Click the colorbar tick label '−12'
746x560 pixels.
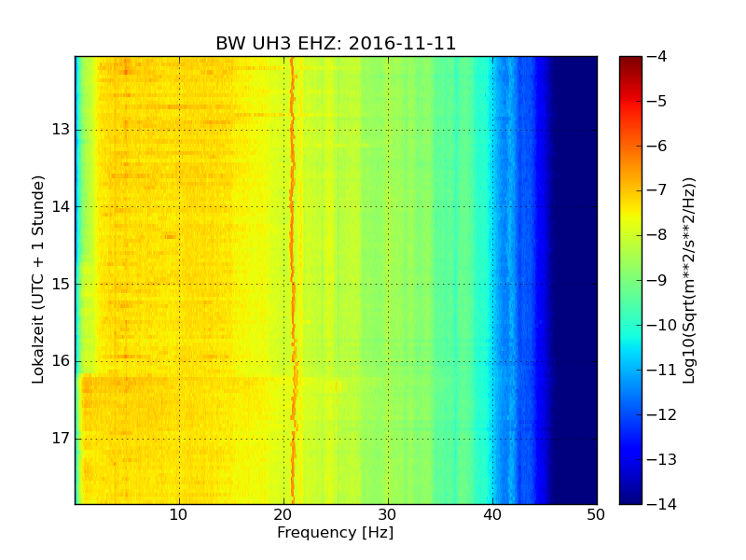tap(662, 414)
